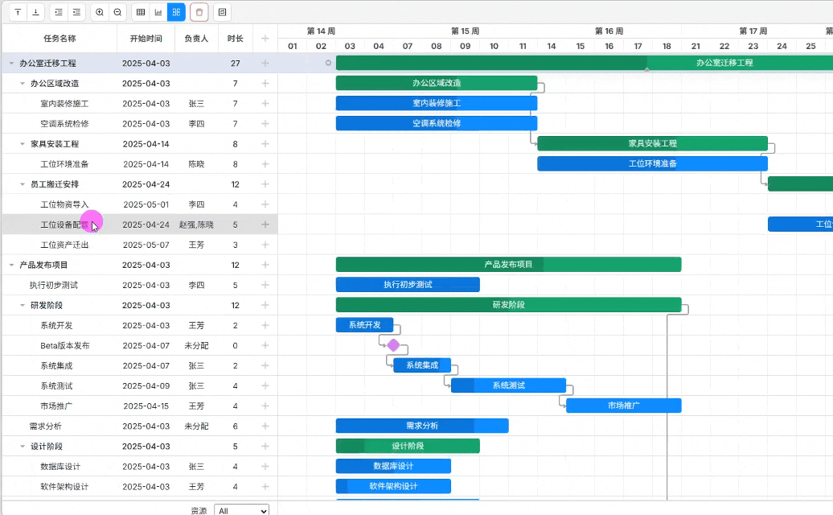This screenshot has width=833, height=515.
Task: Select the 数据库设计 Gantt bar
Action: tap(393, 466)
